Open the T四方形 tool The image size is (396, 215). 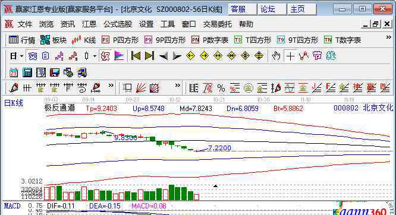[x=253, y=40]
